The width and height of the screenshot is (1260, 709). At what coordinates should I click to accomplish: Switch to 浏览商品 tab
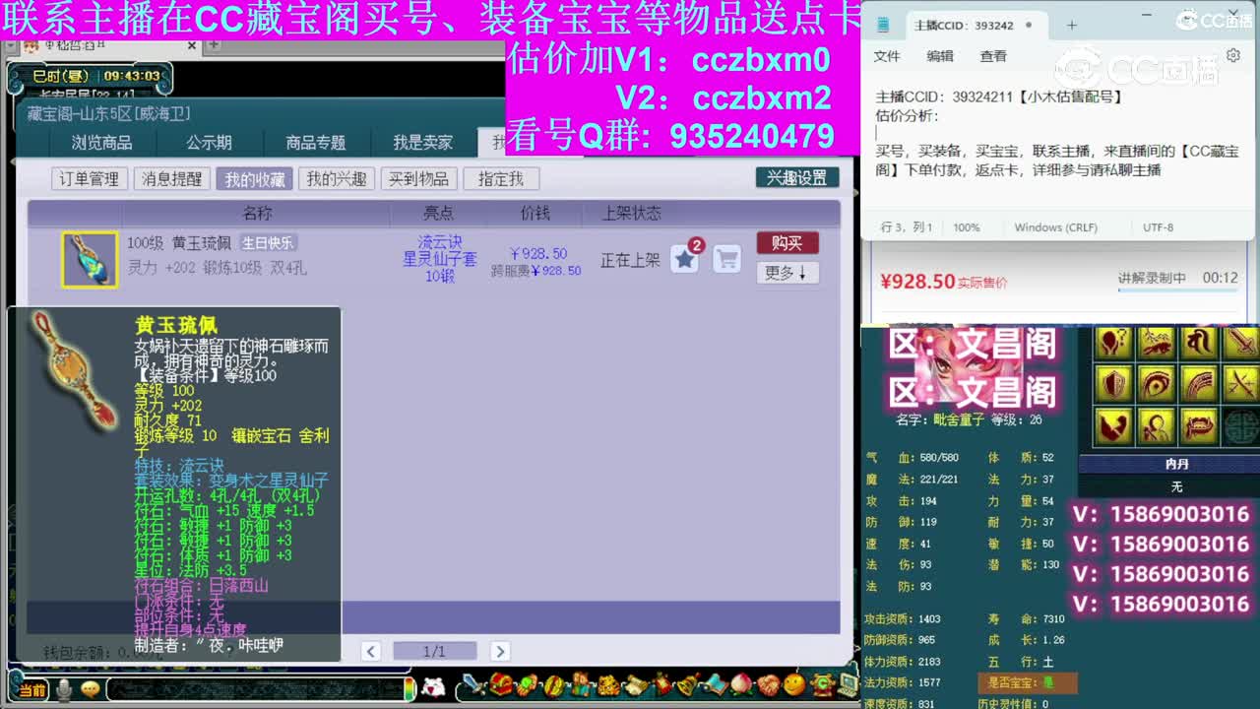tap(101, 143)
